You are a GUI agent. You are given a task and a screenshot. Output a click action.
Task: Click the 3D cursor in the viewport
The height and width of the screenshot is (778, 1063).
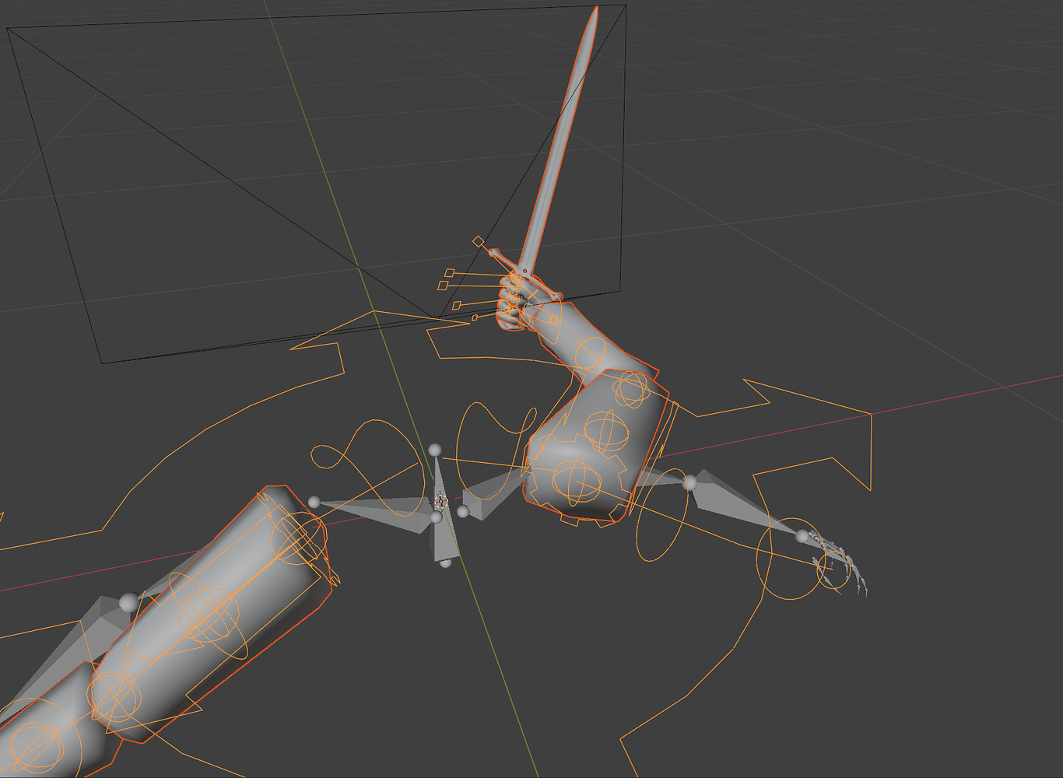[440, 500]
